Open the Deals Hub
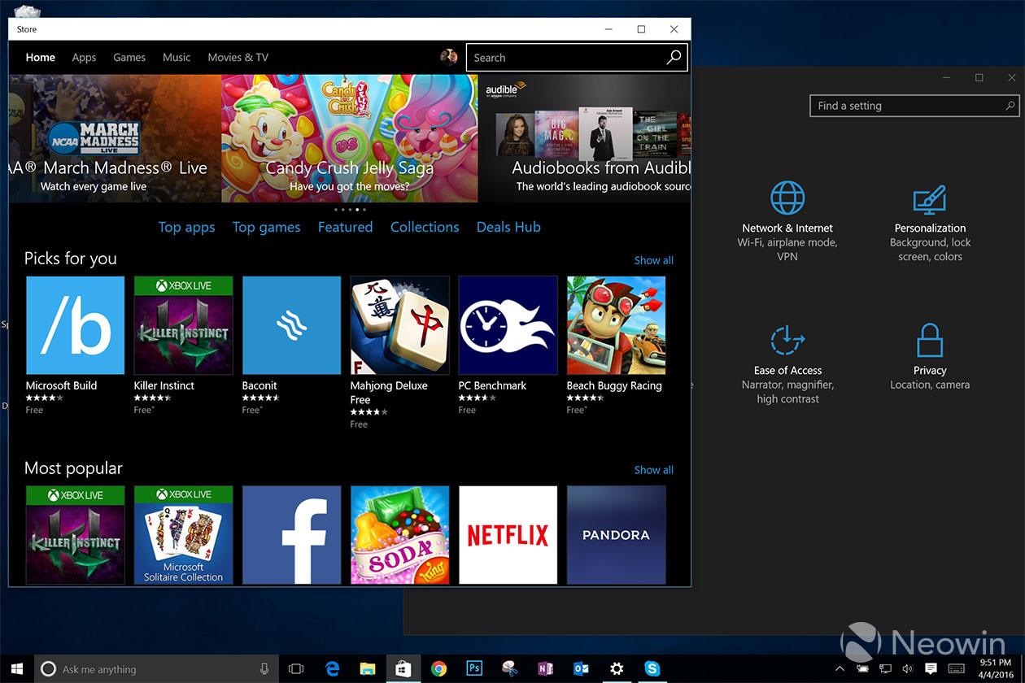The height and width of the screenshot is (683, 1025). [508, 227]
